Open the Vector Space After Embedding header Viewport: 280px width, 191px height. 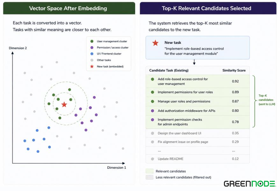click(x=69, y=8)
